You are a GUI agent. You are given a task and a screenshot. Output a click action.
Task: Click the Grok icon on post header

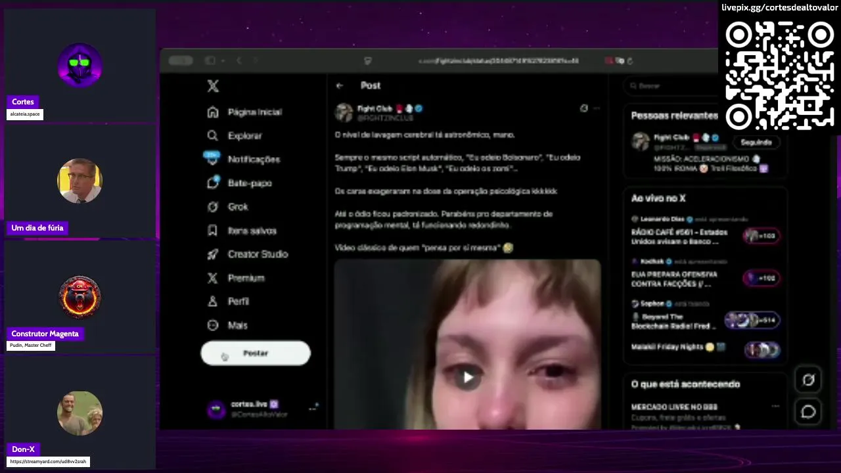point(583,108)
